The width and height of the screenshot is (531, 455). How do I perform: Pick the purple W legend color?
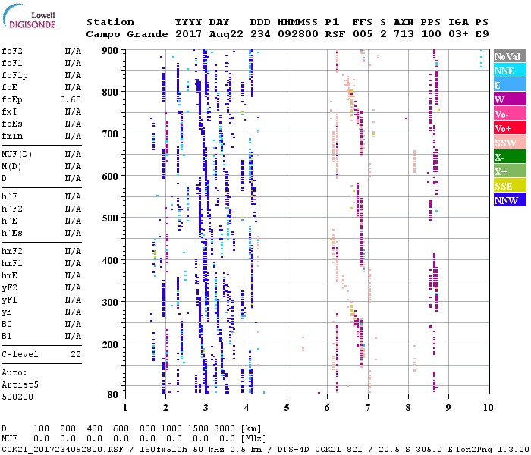click(x=507, y=99)
